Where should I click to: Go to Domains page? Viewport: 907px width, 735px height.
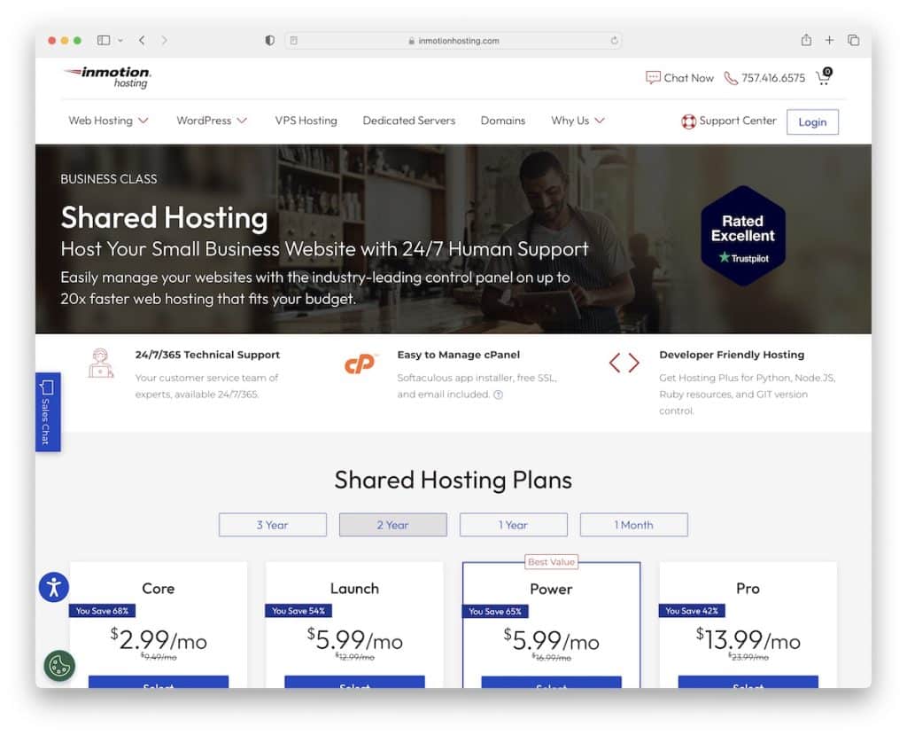point(503,121)
